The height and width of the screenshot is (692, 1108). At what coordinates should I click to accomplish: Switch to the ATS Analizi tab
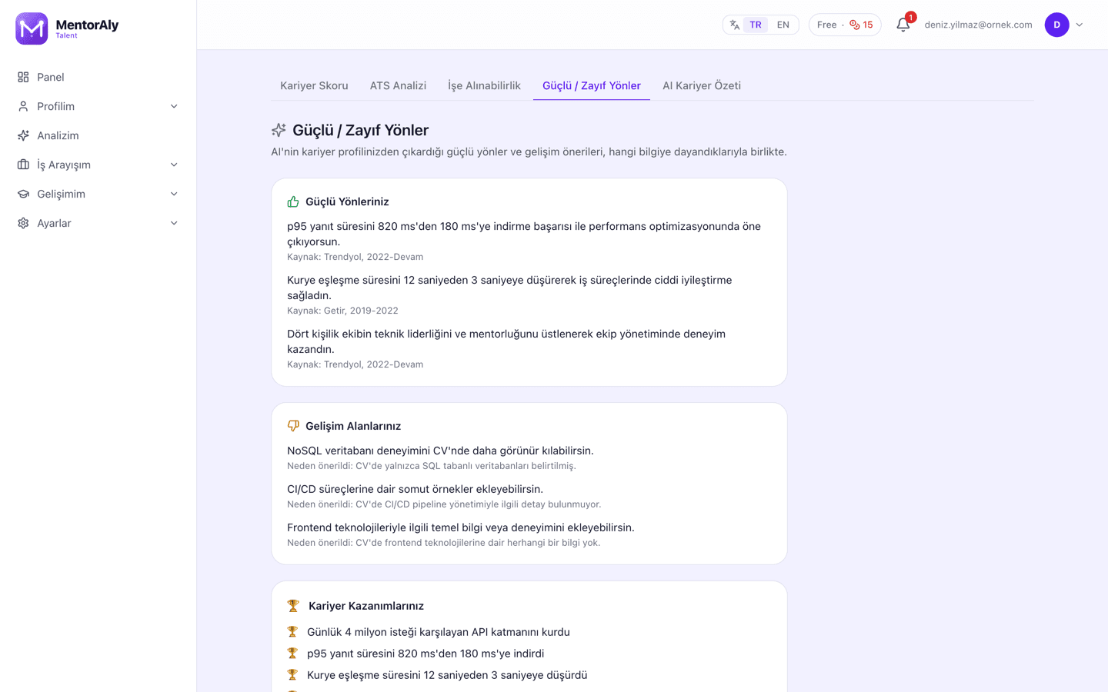pos(398,85)
